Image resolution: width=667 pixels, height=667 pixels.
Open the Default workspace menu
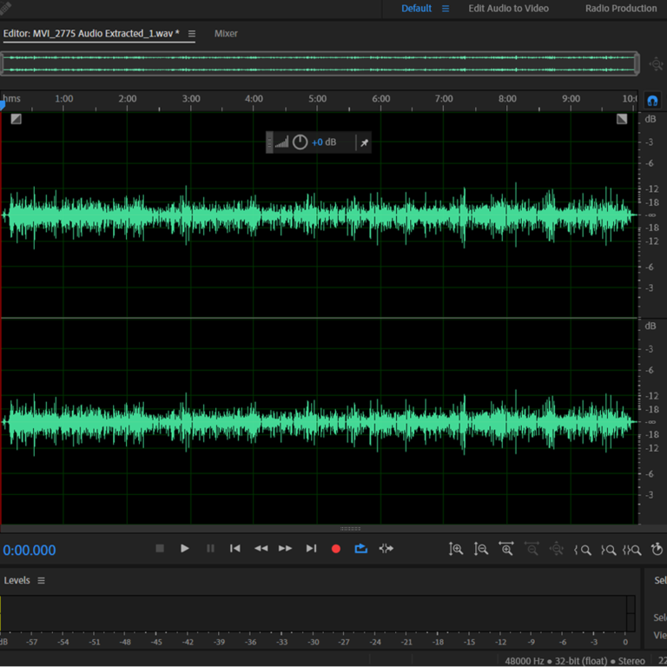(446, 9)
